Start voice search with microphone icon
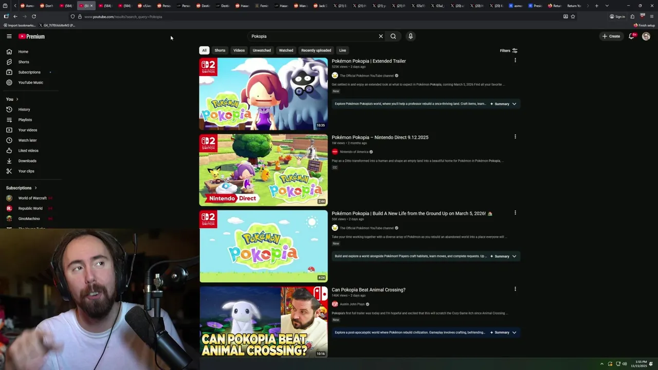This screenshot has width=658, height=370. click(410, 36)
